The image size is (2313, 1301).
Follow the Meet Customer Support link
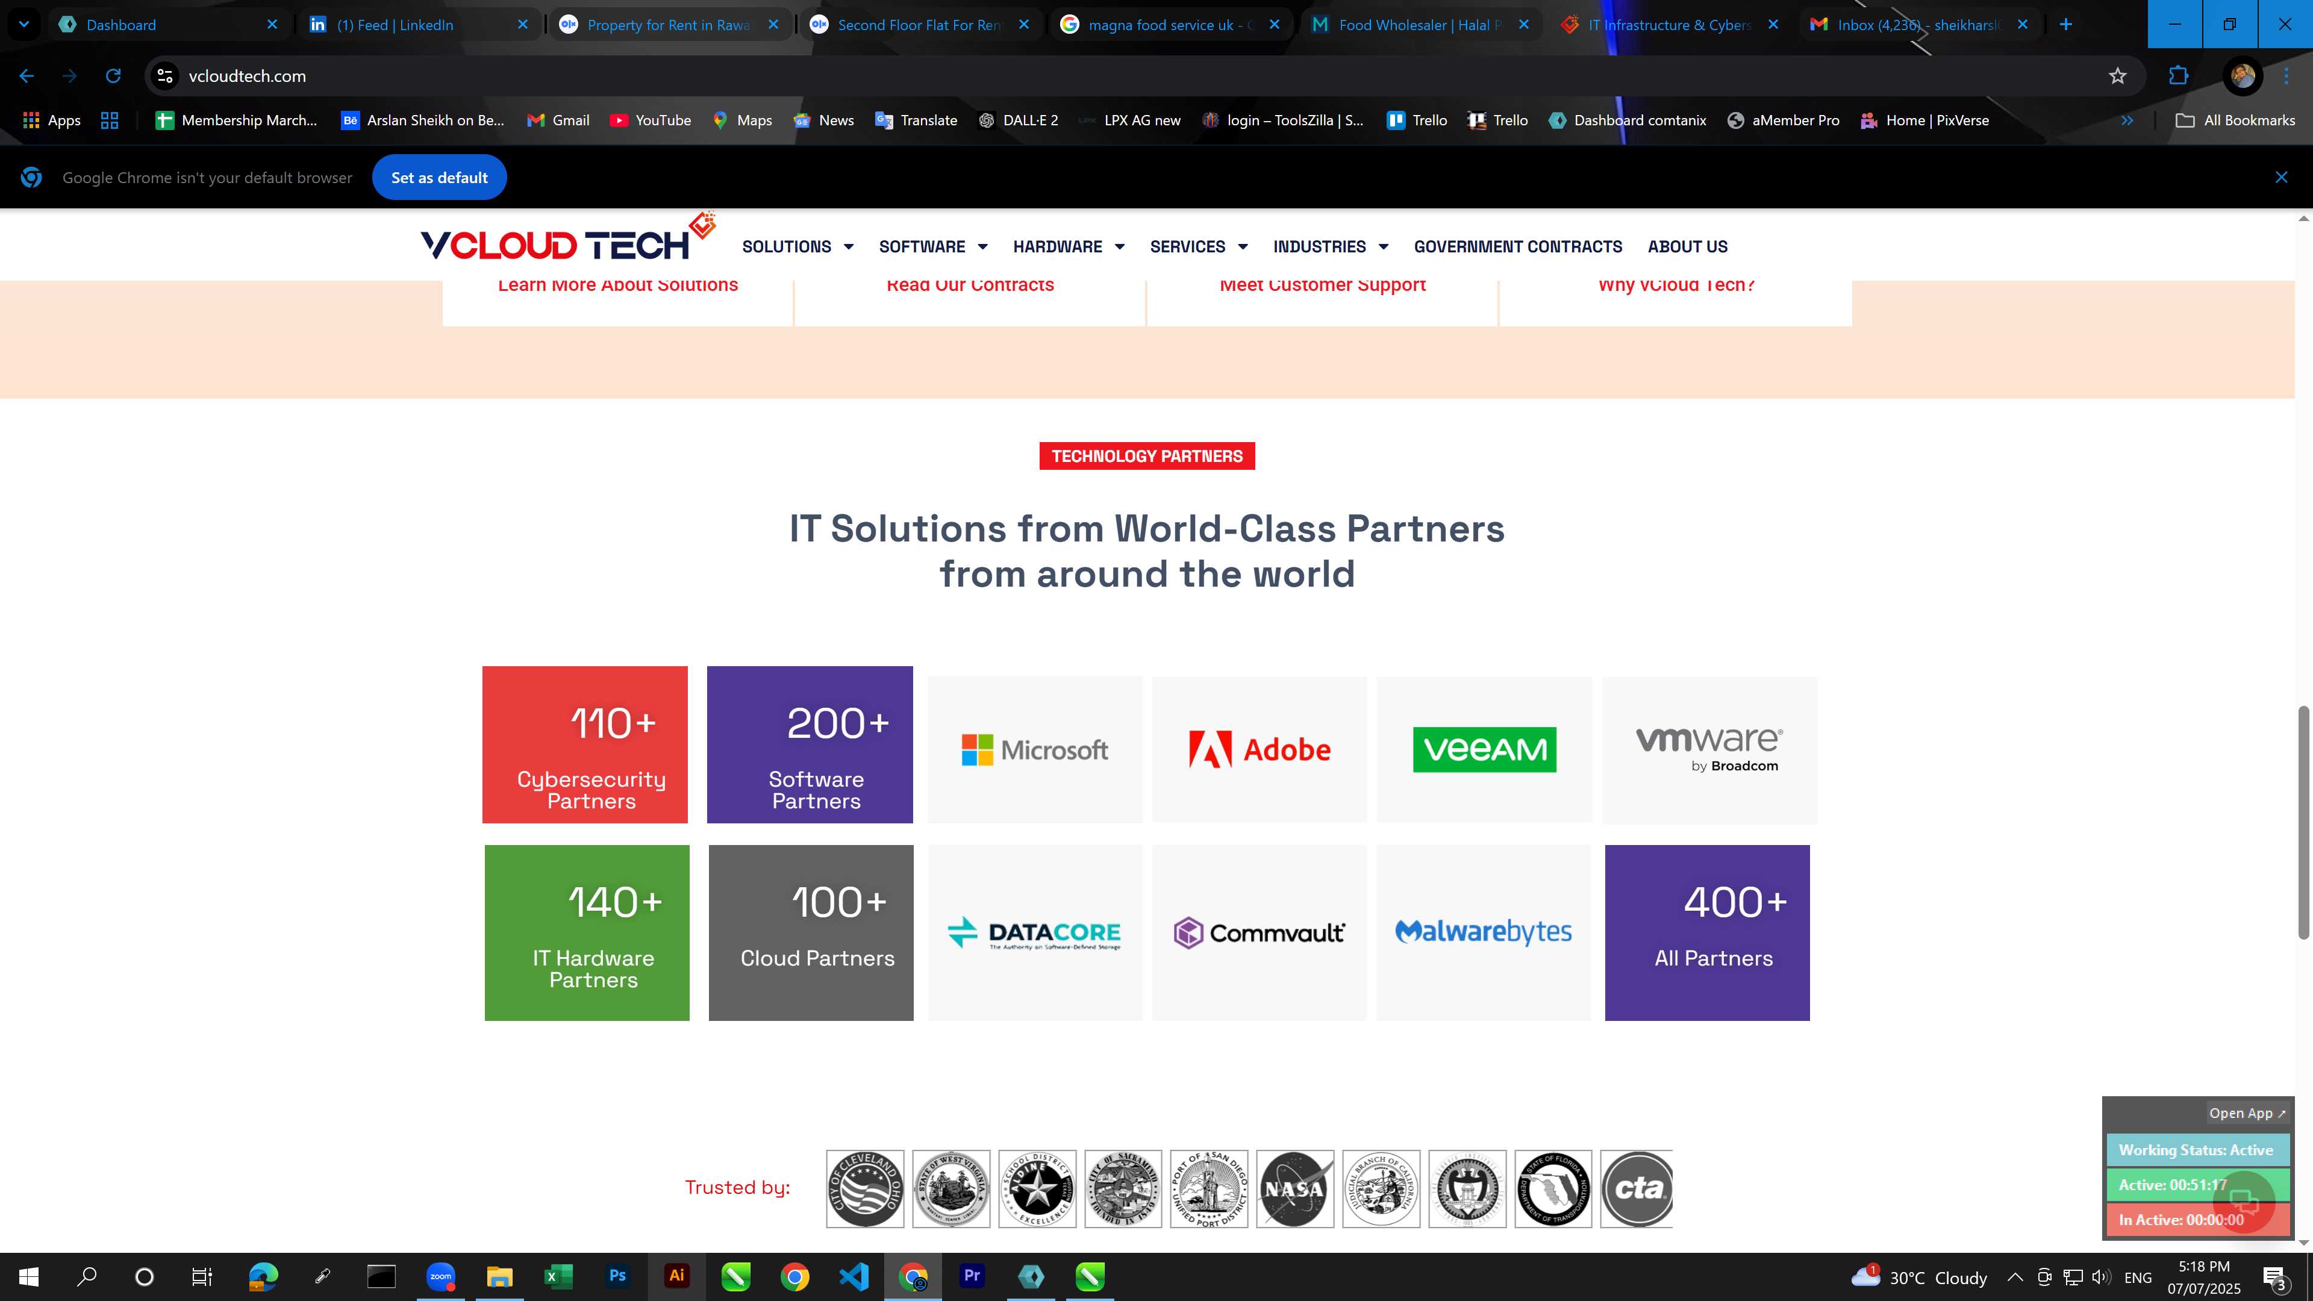coord(1323,285)
